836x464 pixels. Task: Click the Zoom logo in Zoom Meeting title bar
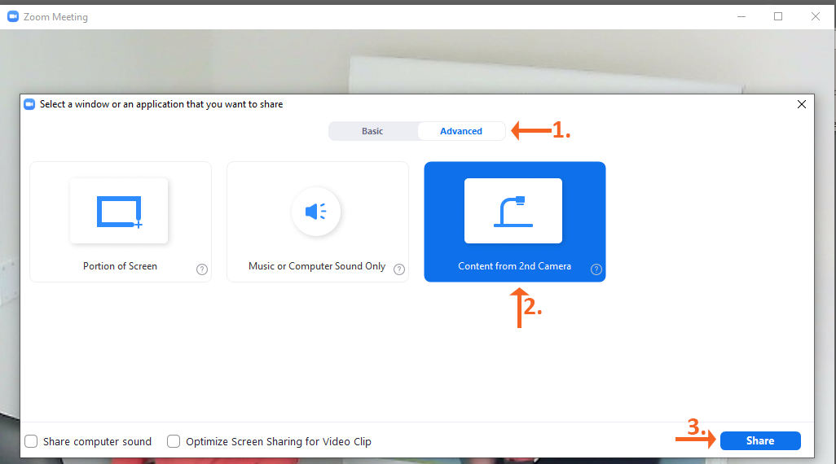pos(13,16)
